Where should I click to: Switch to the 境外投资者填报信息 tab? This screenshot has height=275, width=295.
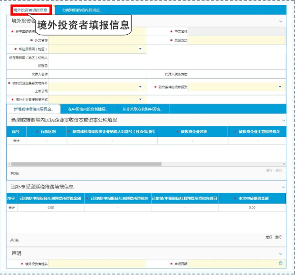click(31, 10)
